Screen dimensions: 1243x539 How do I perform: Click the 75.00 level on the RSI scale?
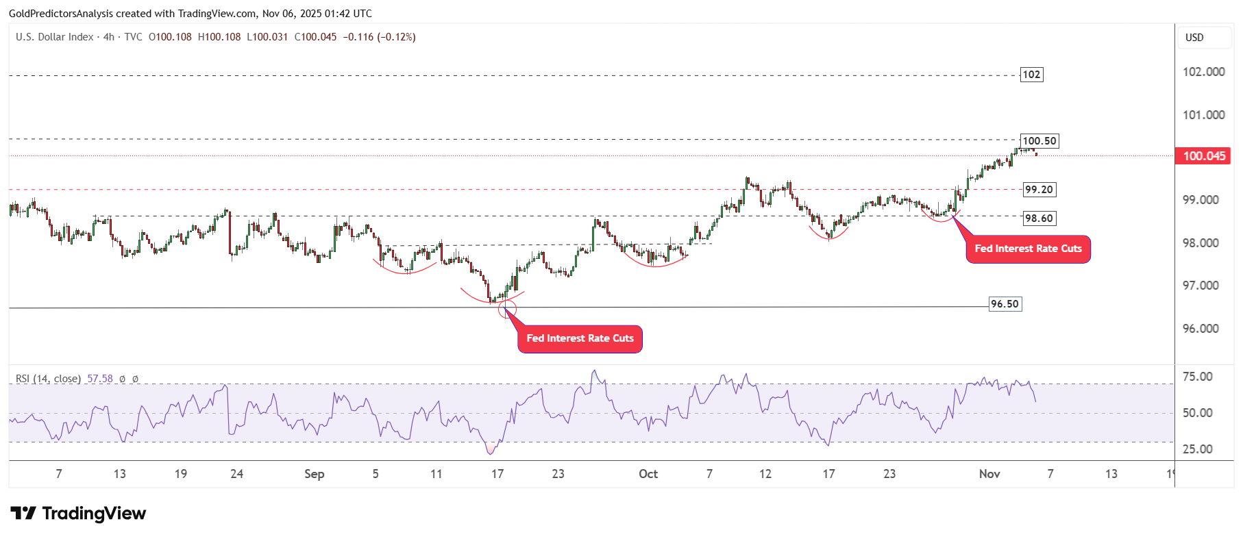(1197, 377)
